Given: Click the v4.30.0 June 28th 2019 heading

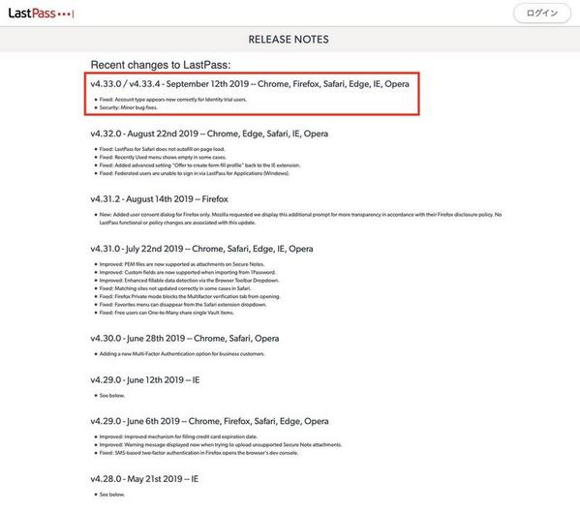Looking at the screenshot, I should click(x=185, y=339).
